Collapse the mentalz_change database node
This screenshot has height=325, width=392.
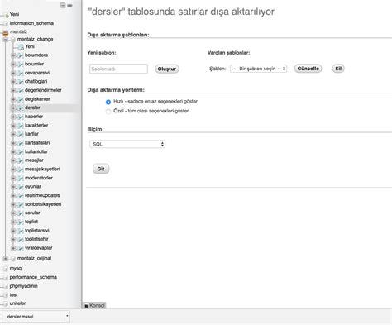[x=6, y=40]
